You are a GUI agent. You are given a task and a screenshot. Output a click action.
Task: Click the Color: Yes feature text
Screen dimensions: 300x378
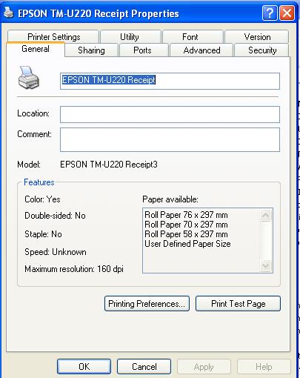[42, 199]
